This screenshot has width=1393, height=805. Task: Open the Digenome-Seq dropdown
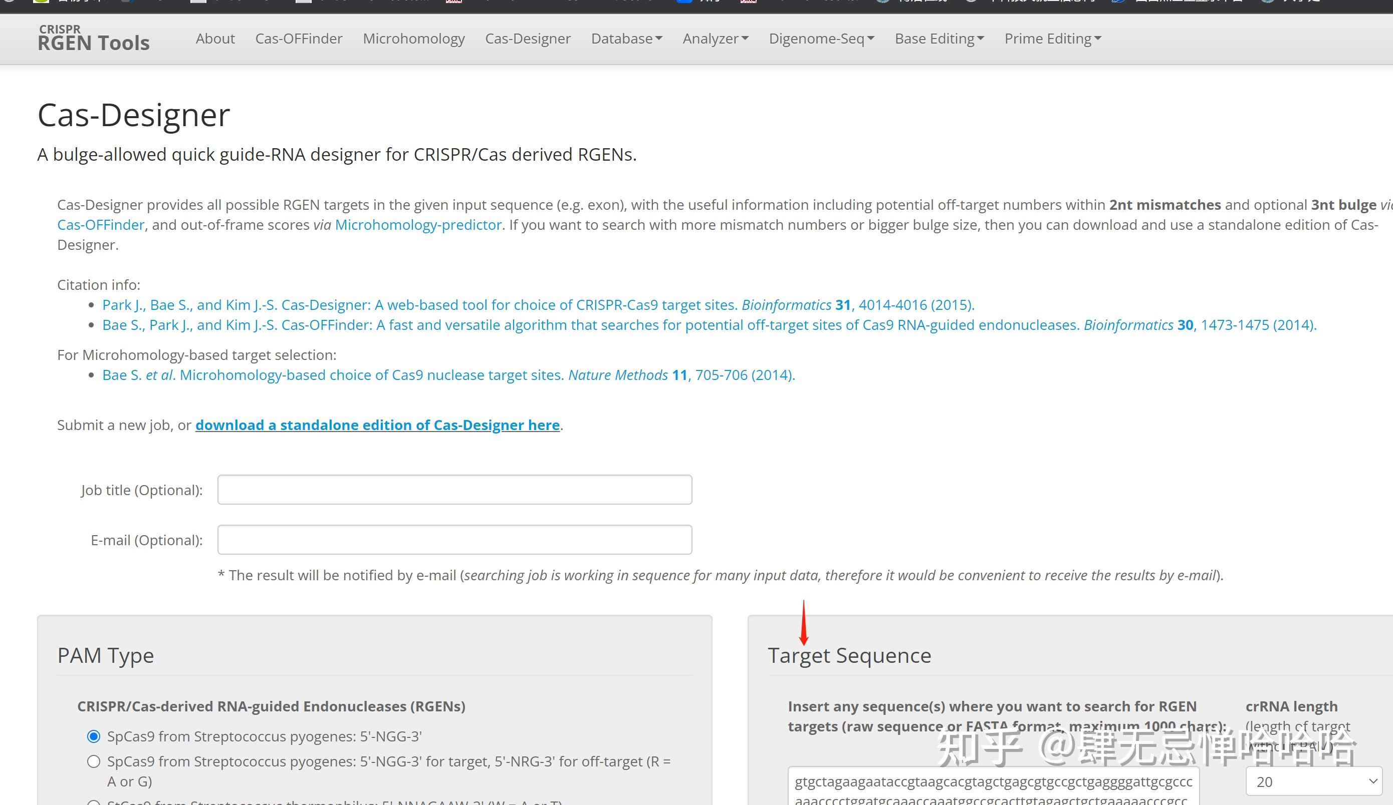[x=821, y=38]
